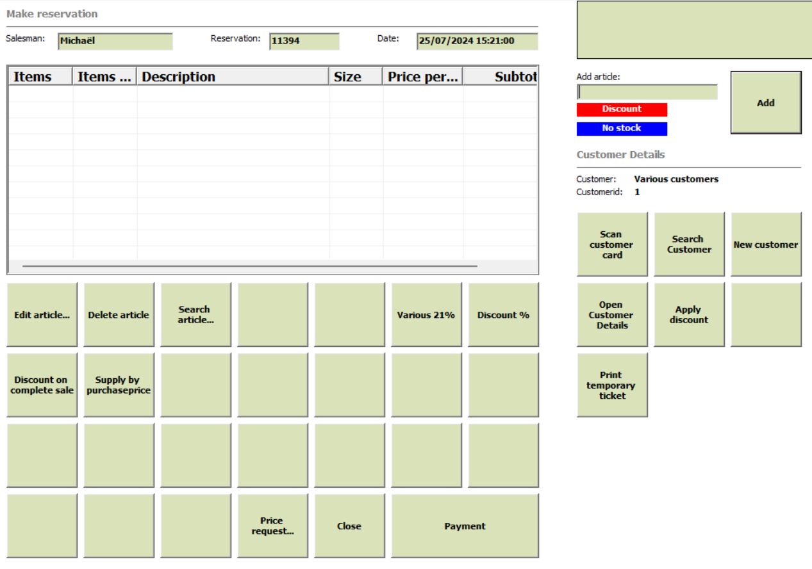Click the Add article button
812x569 pixels.
[766, 102]
